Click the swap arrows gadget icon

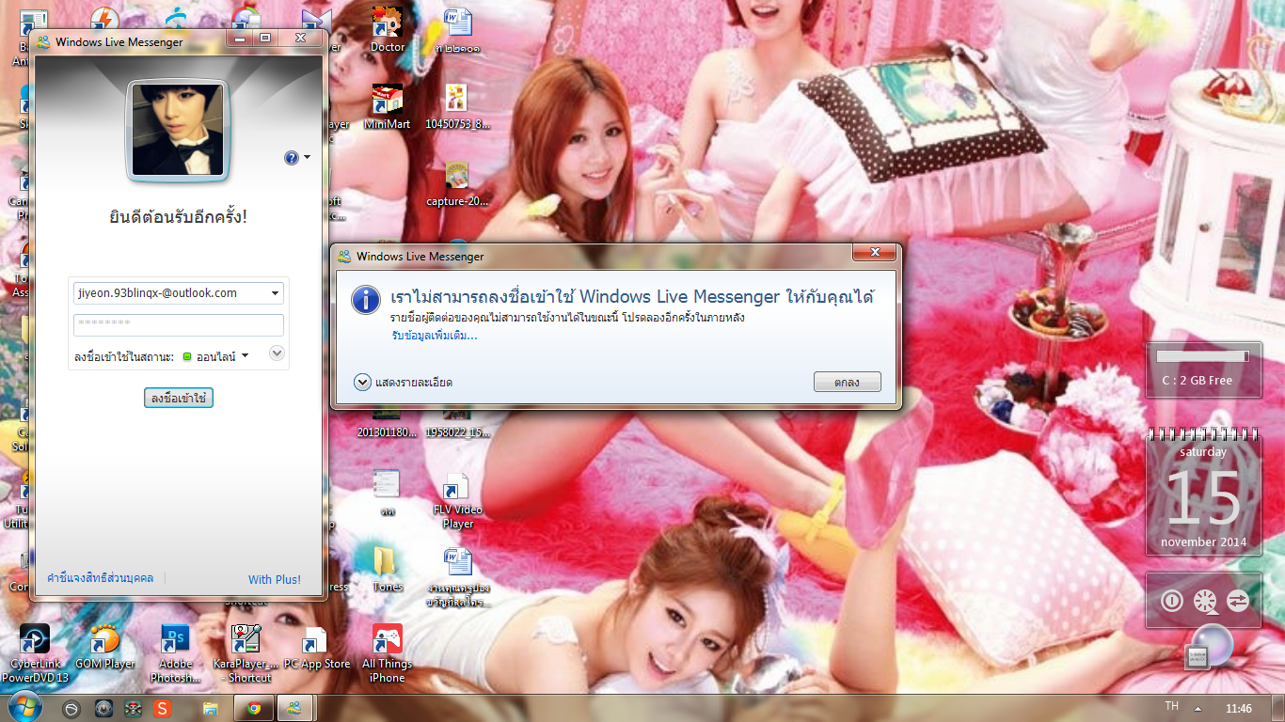(1238, 601)
